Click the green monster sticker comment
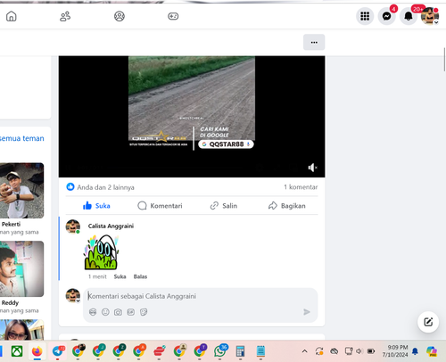 102,252
